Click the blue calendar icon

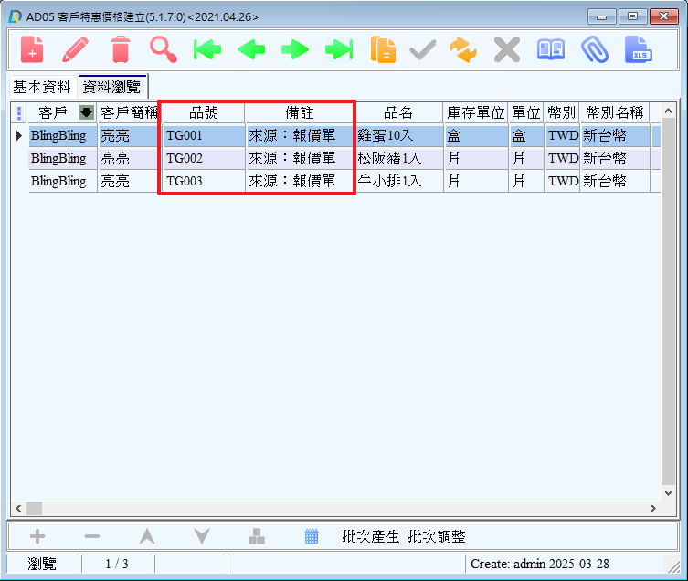[x=312, y=536]
